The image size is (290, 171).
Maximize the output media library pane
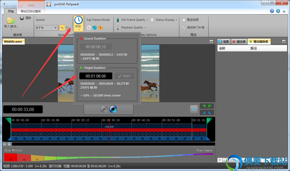[284, 42]
